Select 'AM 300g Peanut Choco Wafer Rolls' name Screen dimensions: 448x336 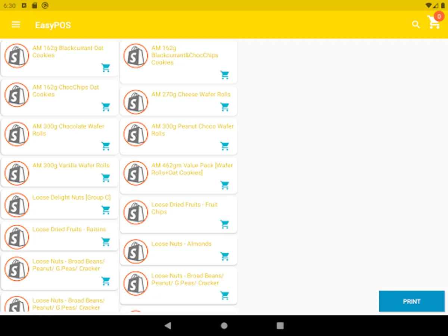tap(193, 130)
